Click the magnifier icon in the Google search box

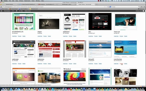(x=139, y=7)
